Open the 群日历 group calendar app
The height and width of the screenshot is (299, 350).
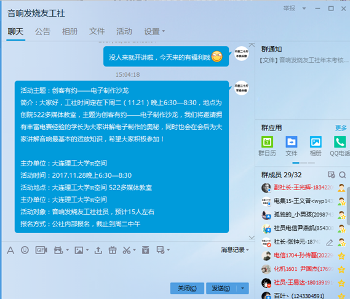coord(267,146)
